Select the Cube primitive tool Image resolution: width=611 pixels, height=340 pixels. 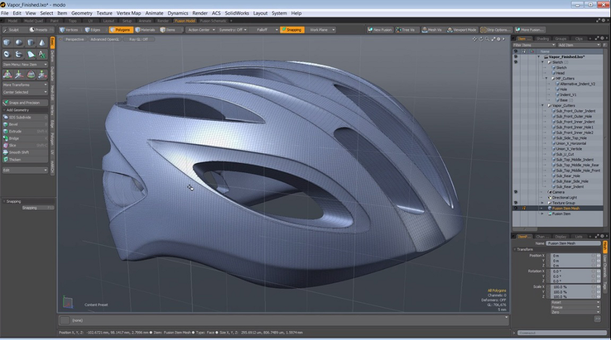point(7,43)
